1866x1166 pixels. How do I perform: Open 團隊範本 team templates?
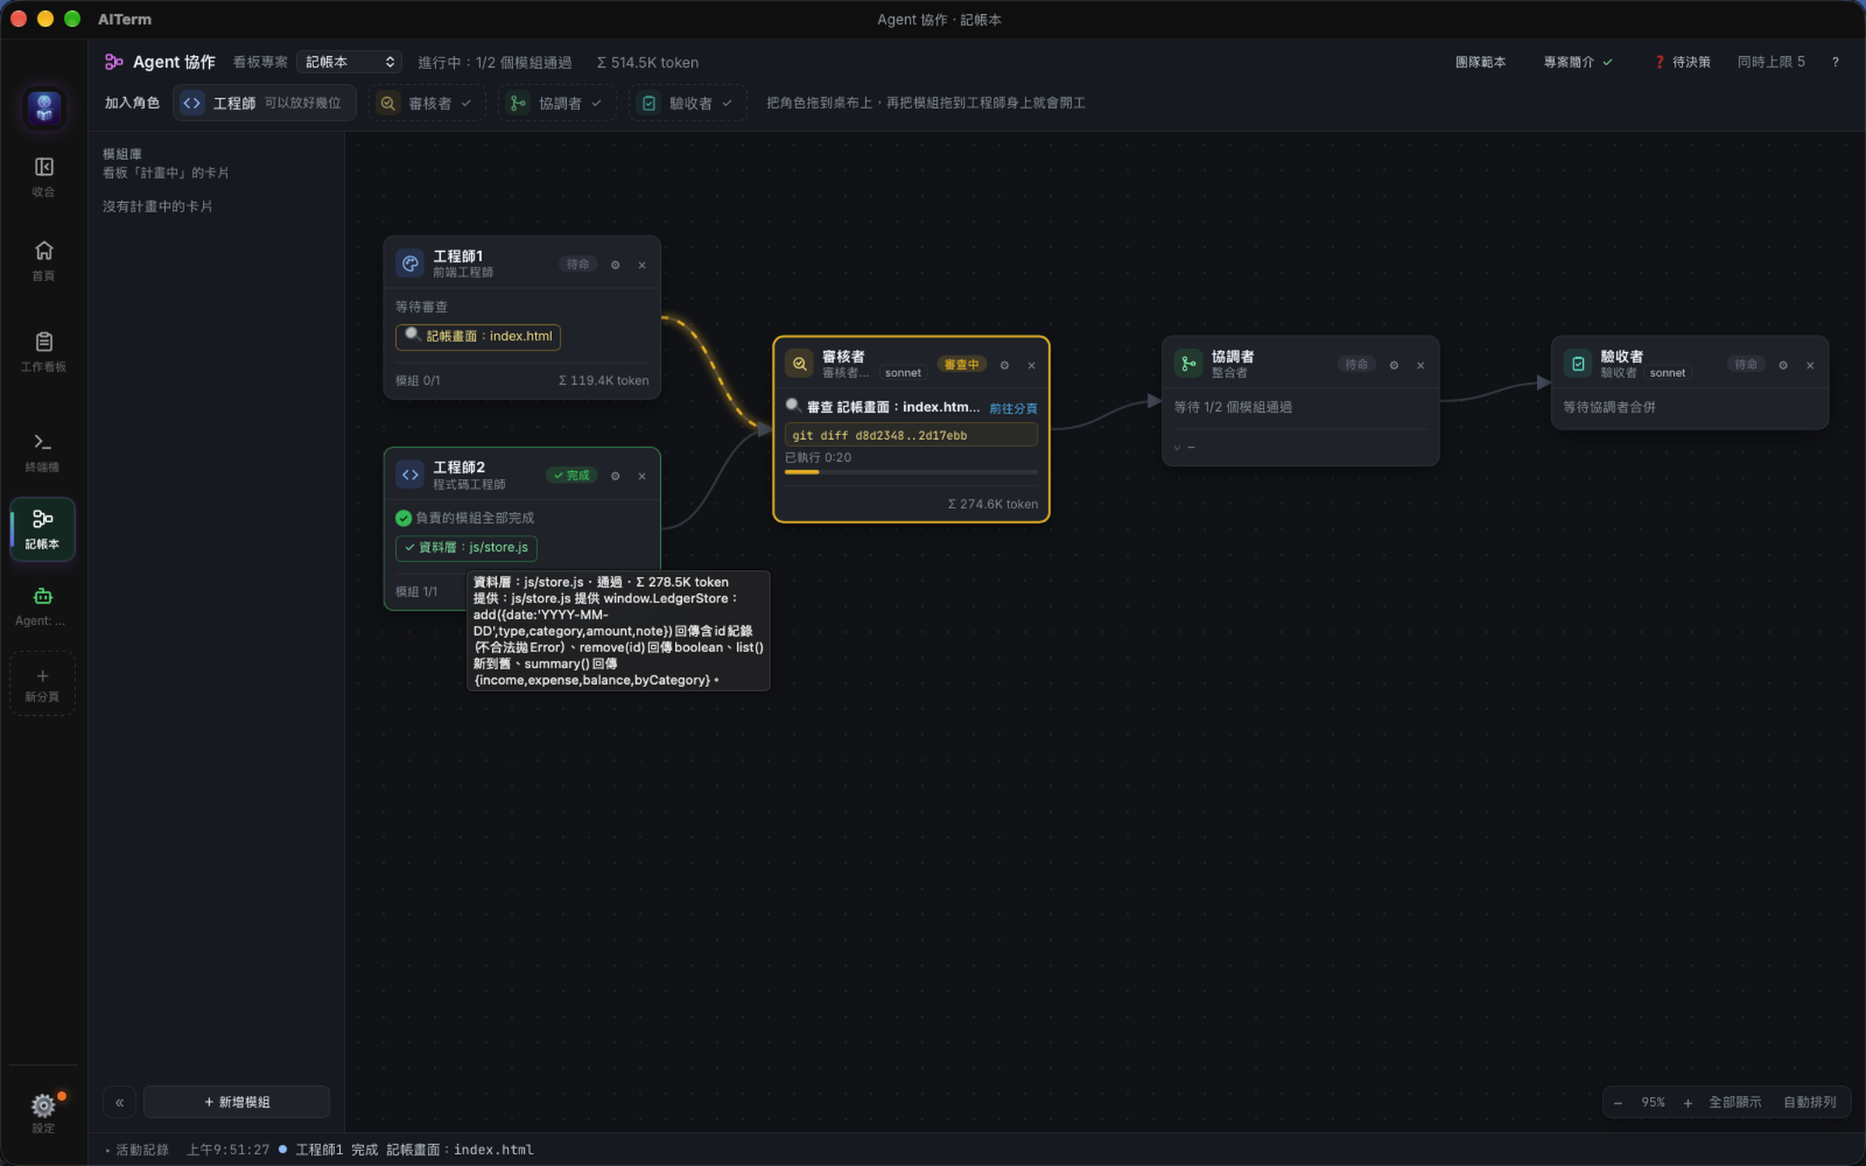tap(1480, 62)
